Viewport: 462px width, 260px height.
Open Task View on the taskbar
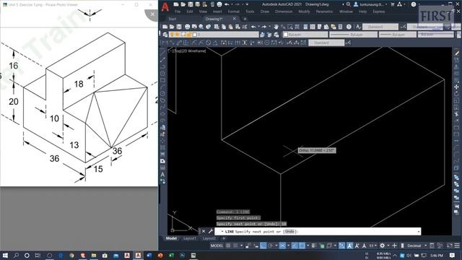pyautogui.click(x=38, y=255)
